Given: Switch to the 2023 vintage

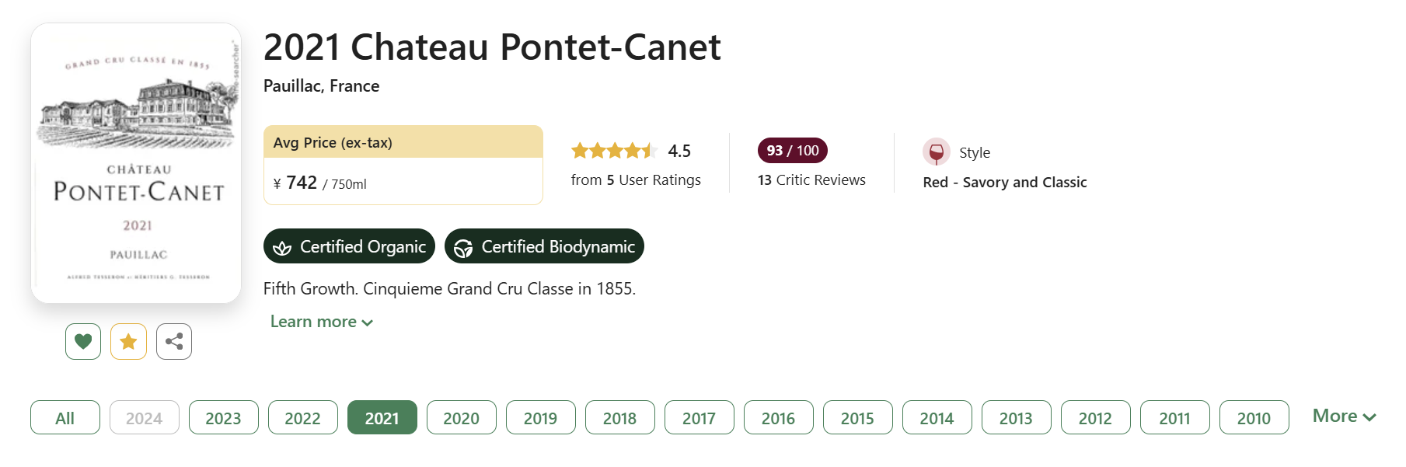Looking at the screenshot, I should (x=224, y=417).
